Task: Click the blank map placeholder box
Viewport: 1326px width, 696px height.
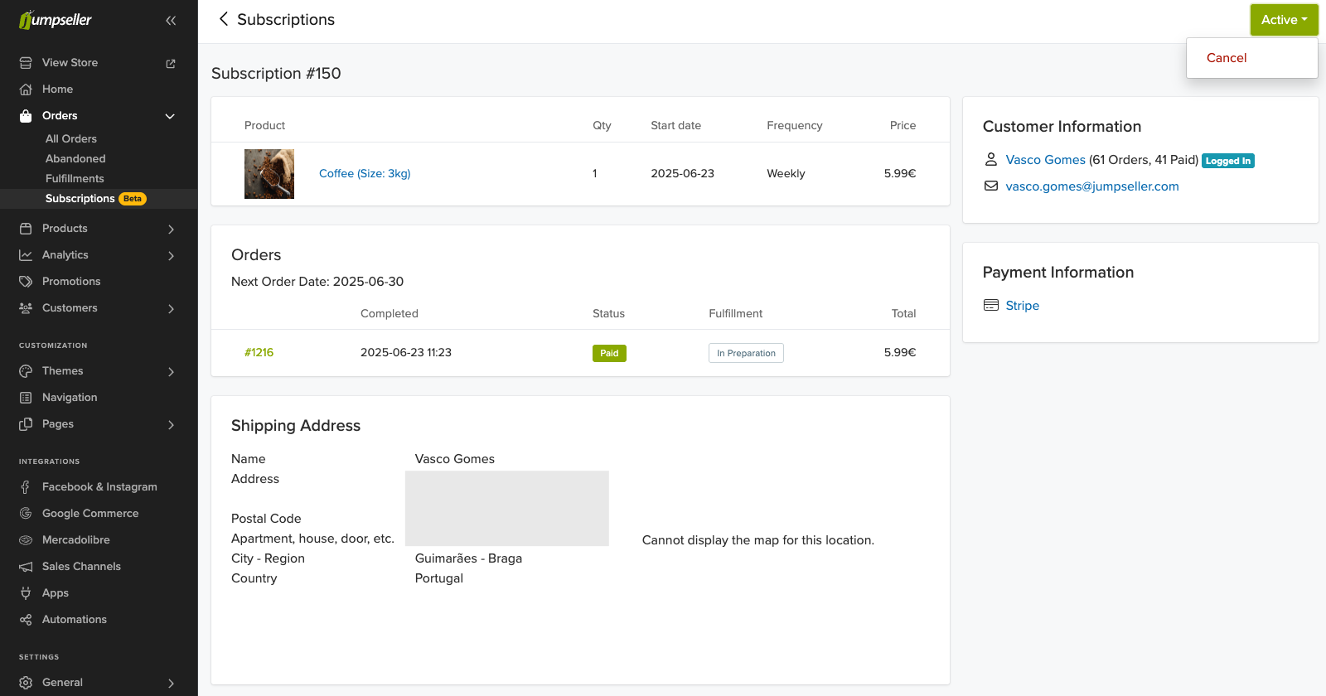Action: (507, 509)
